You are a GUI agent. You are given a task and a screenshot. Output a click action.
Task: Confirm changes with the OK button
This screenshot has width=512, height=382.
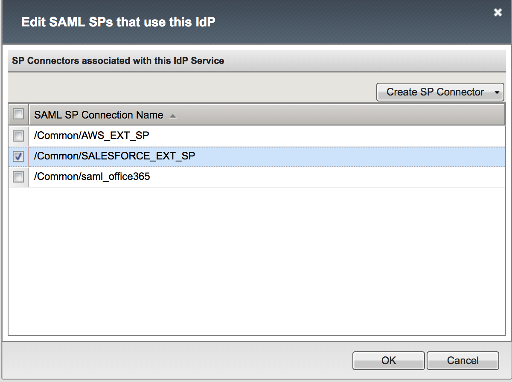pyautogui.click(x=389, y=361)
